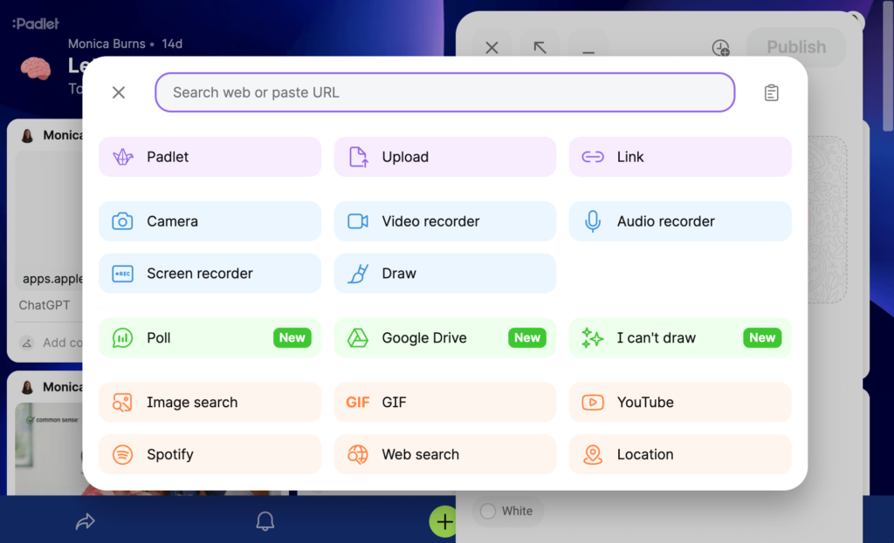894x543 pixels.
Task: Open the I can't draw feature
Action: [x=679, y=338]
